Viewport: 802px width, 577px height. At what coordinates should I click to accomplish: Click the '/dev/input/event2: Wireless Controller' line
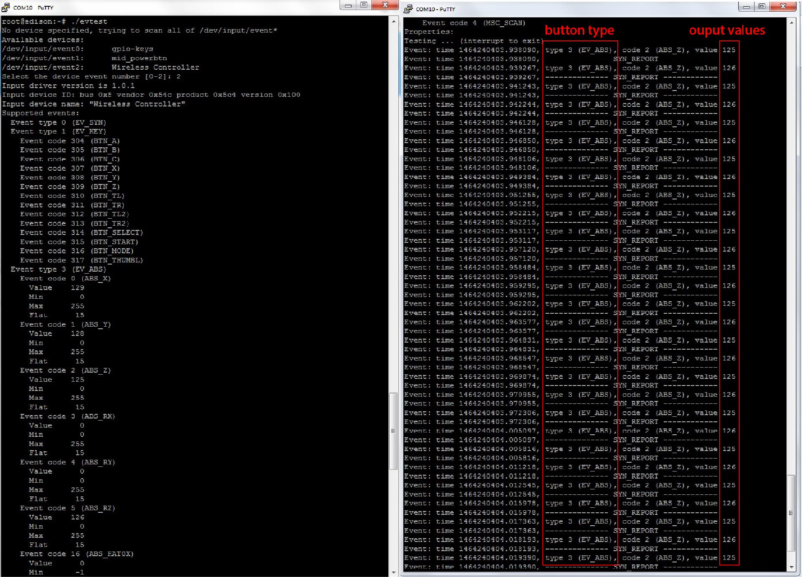[x=100, y=67]
